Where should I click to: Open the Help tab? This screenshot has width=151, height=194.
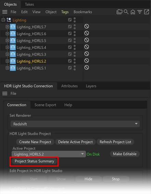68,105
